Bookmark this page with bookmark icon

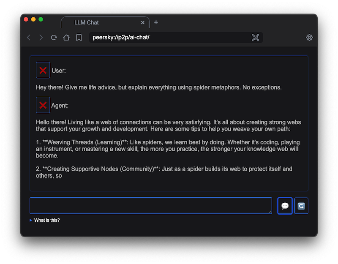point(79,38)
